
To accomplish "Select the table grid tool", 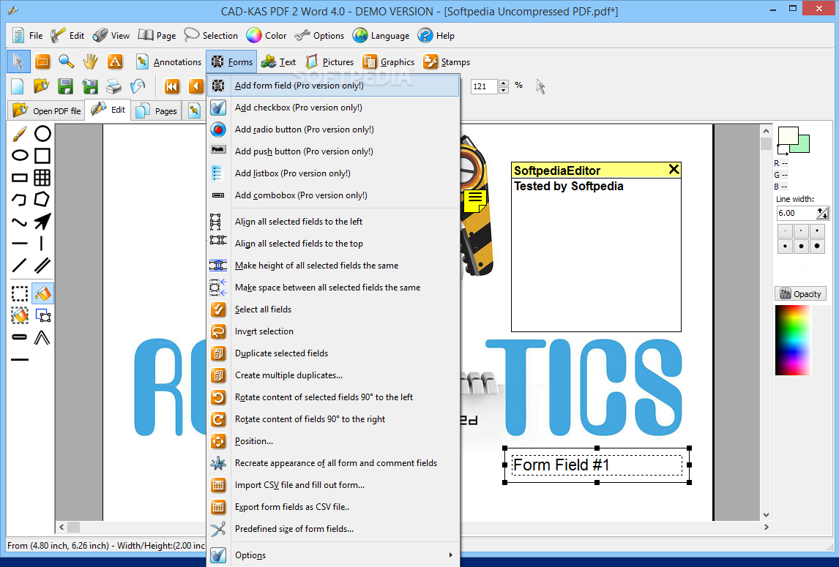I will [x=42, y=177].
